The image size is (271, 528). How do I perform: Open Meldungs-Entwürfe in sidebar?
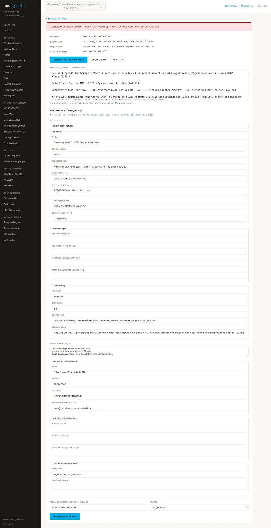(x=14, y=61)
